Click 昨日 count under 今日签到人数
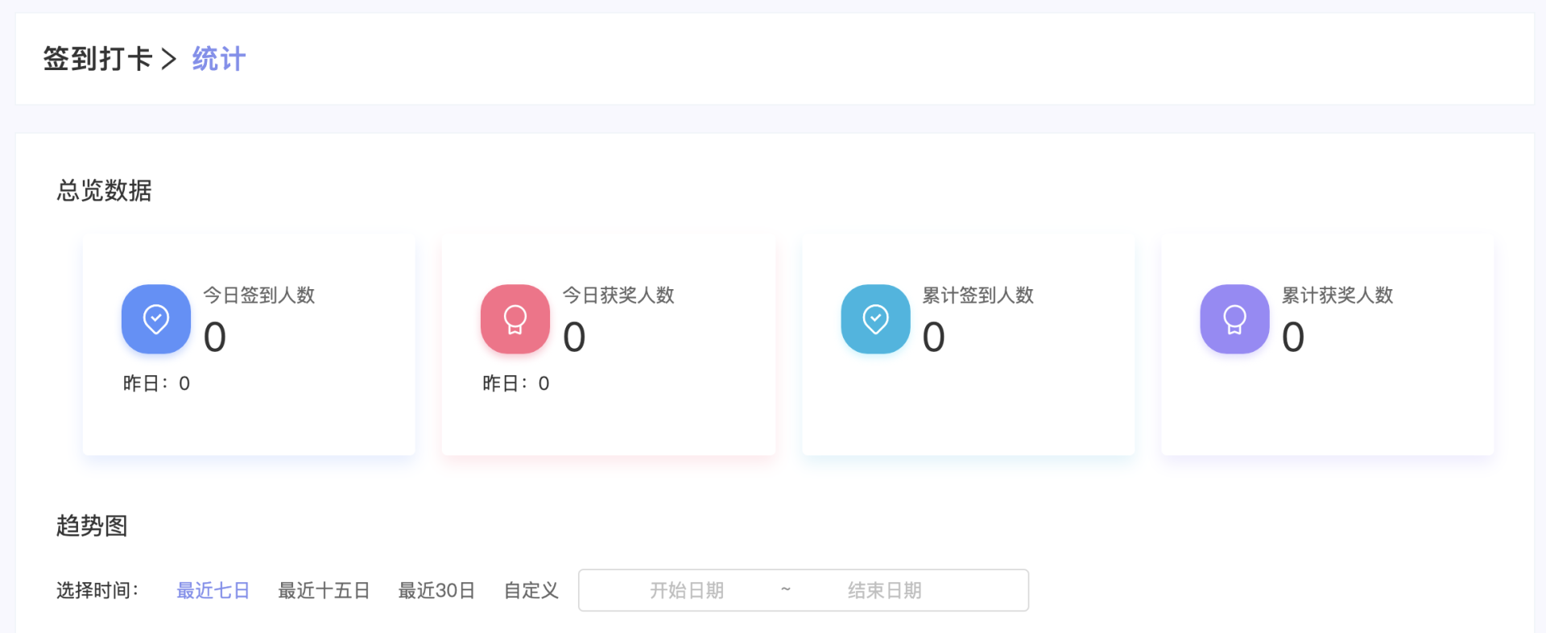Screen dimensions: 1546x633 [156, 383]
